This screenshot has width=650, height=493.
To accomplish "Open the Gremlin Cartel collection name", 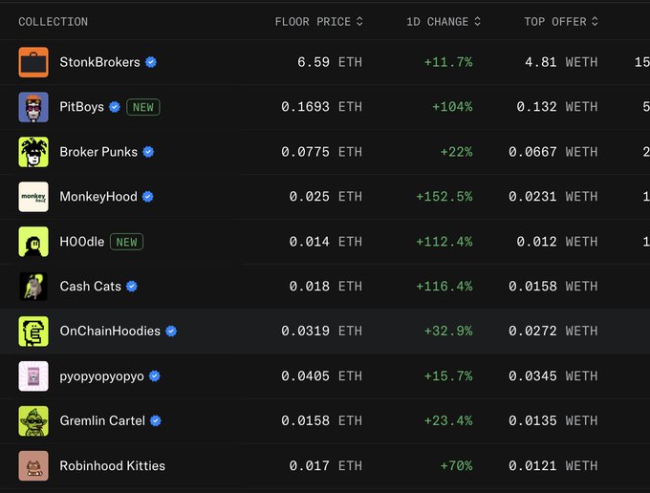I will 102,421.
